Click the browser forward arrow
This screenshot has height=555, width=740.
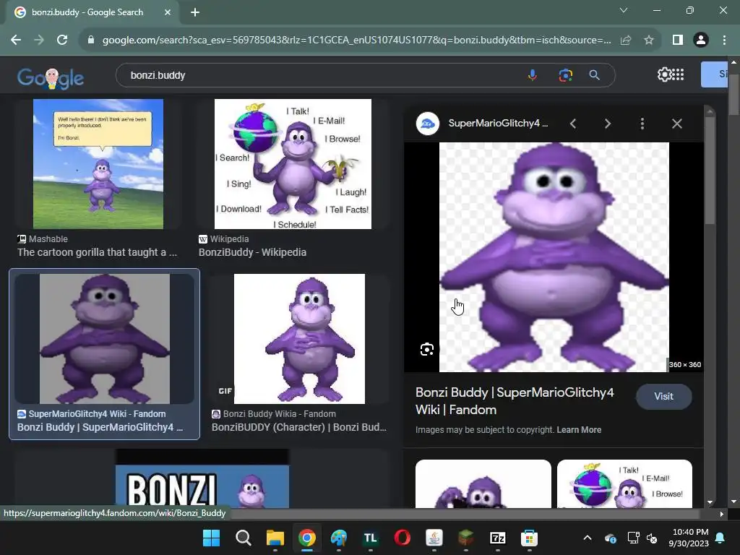tap(39, 40)
